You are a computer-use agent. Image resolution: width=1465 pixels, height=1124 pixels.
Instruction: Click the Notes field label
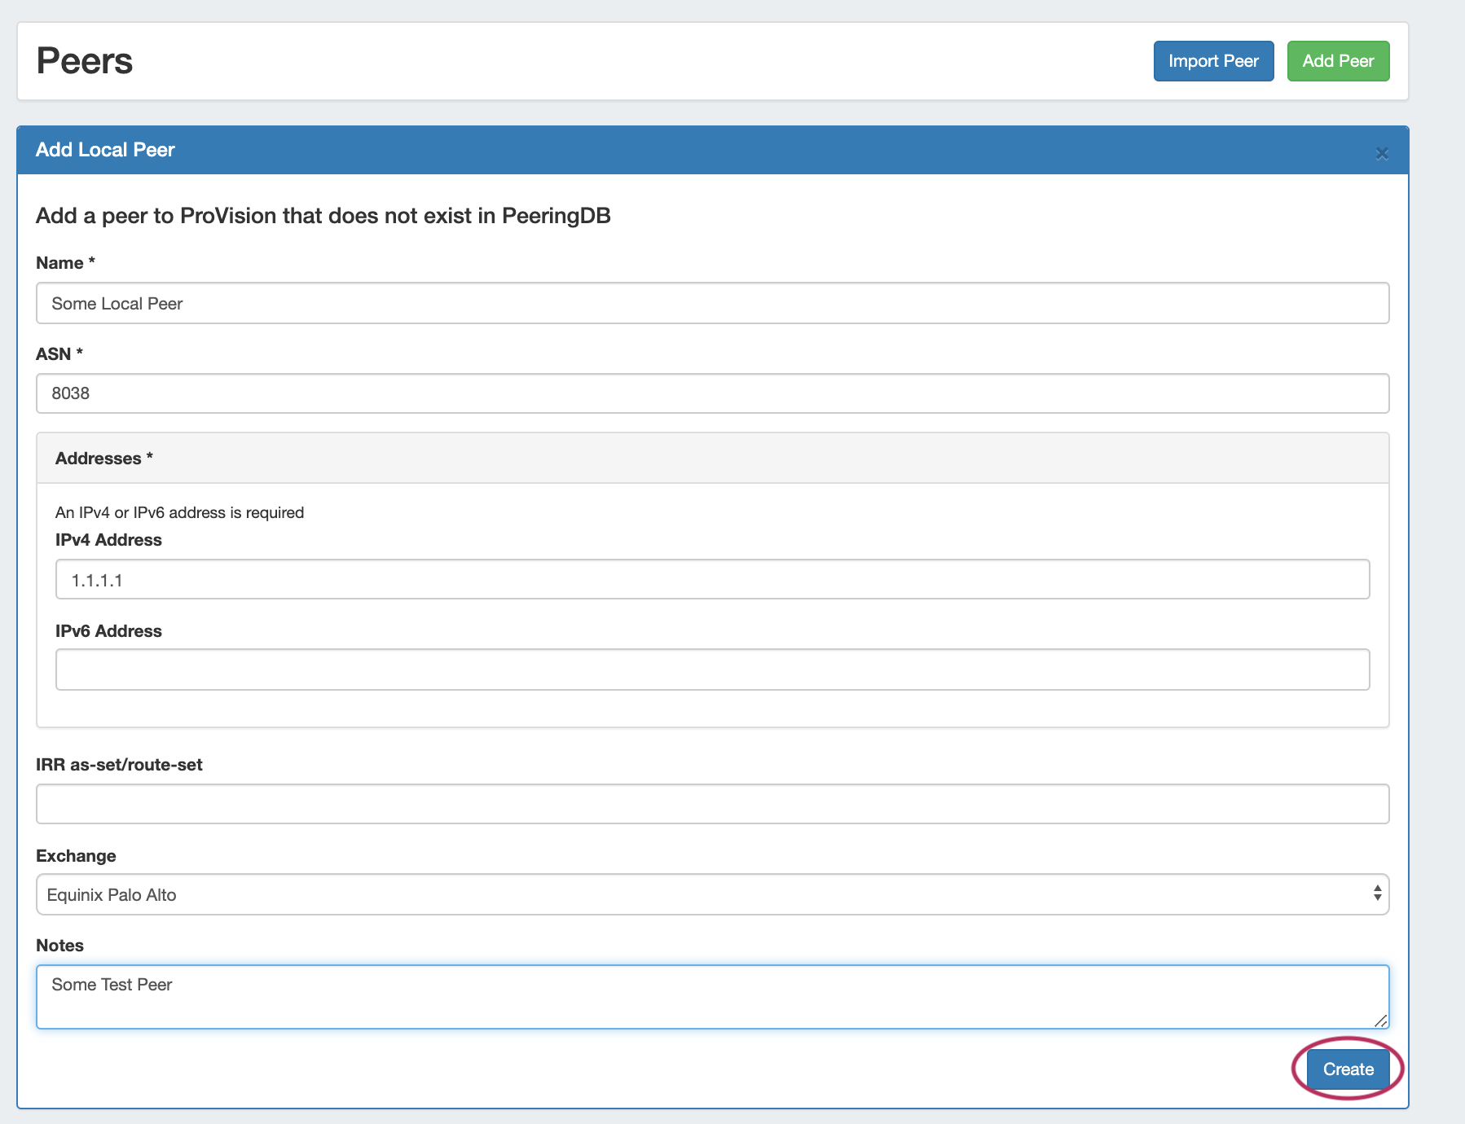(x=59, y=946)
